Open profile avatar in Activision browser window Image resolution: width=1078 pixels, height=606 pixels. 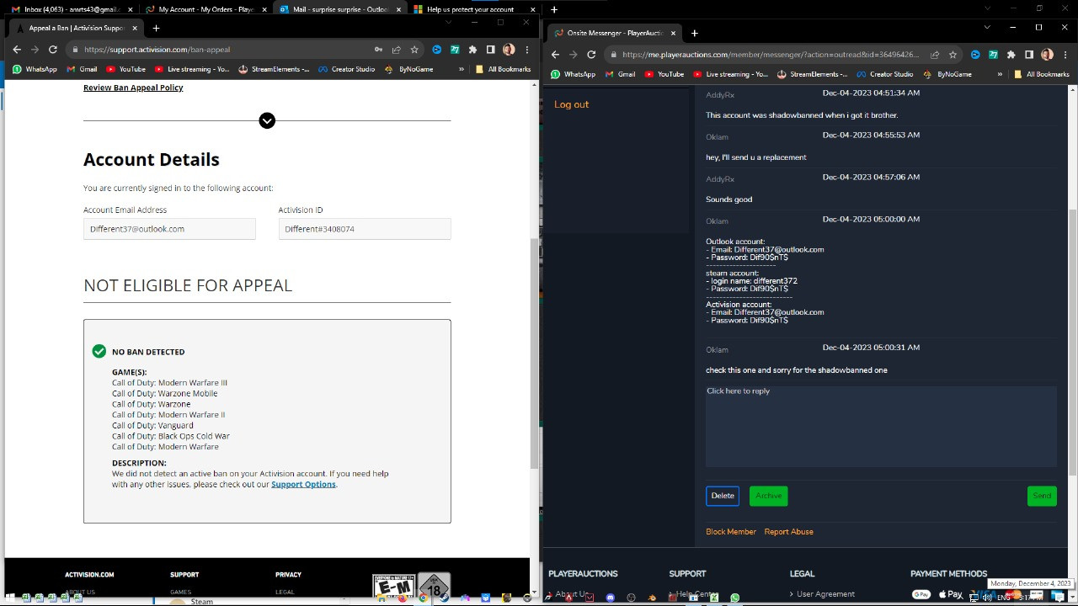[x=509, y=50]
